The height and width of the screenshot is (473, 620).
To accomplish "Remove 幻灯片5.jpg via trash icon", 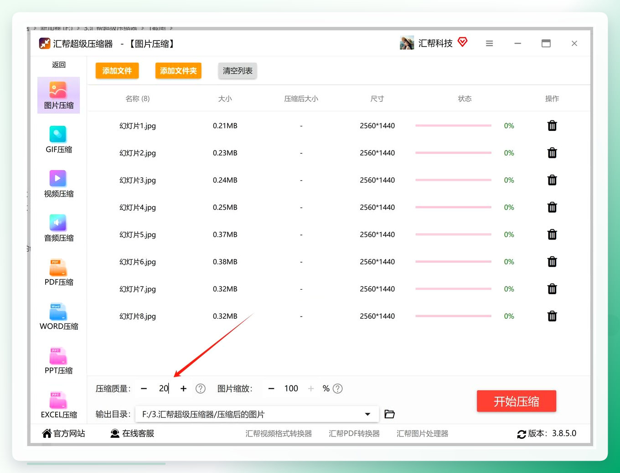I will pyautogui.click(x=552, y=234).
